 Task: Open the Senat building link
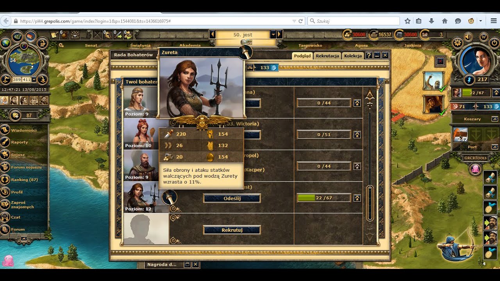click(91, 45)
